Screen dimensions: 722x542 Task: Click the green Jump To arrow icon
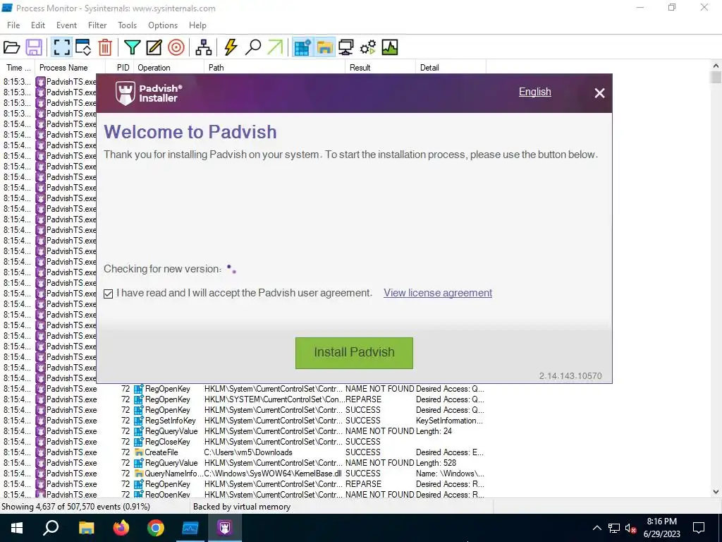coord(275,47)
